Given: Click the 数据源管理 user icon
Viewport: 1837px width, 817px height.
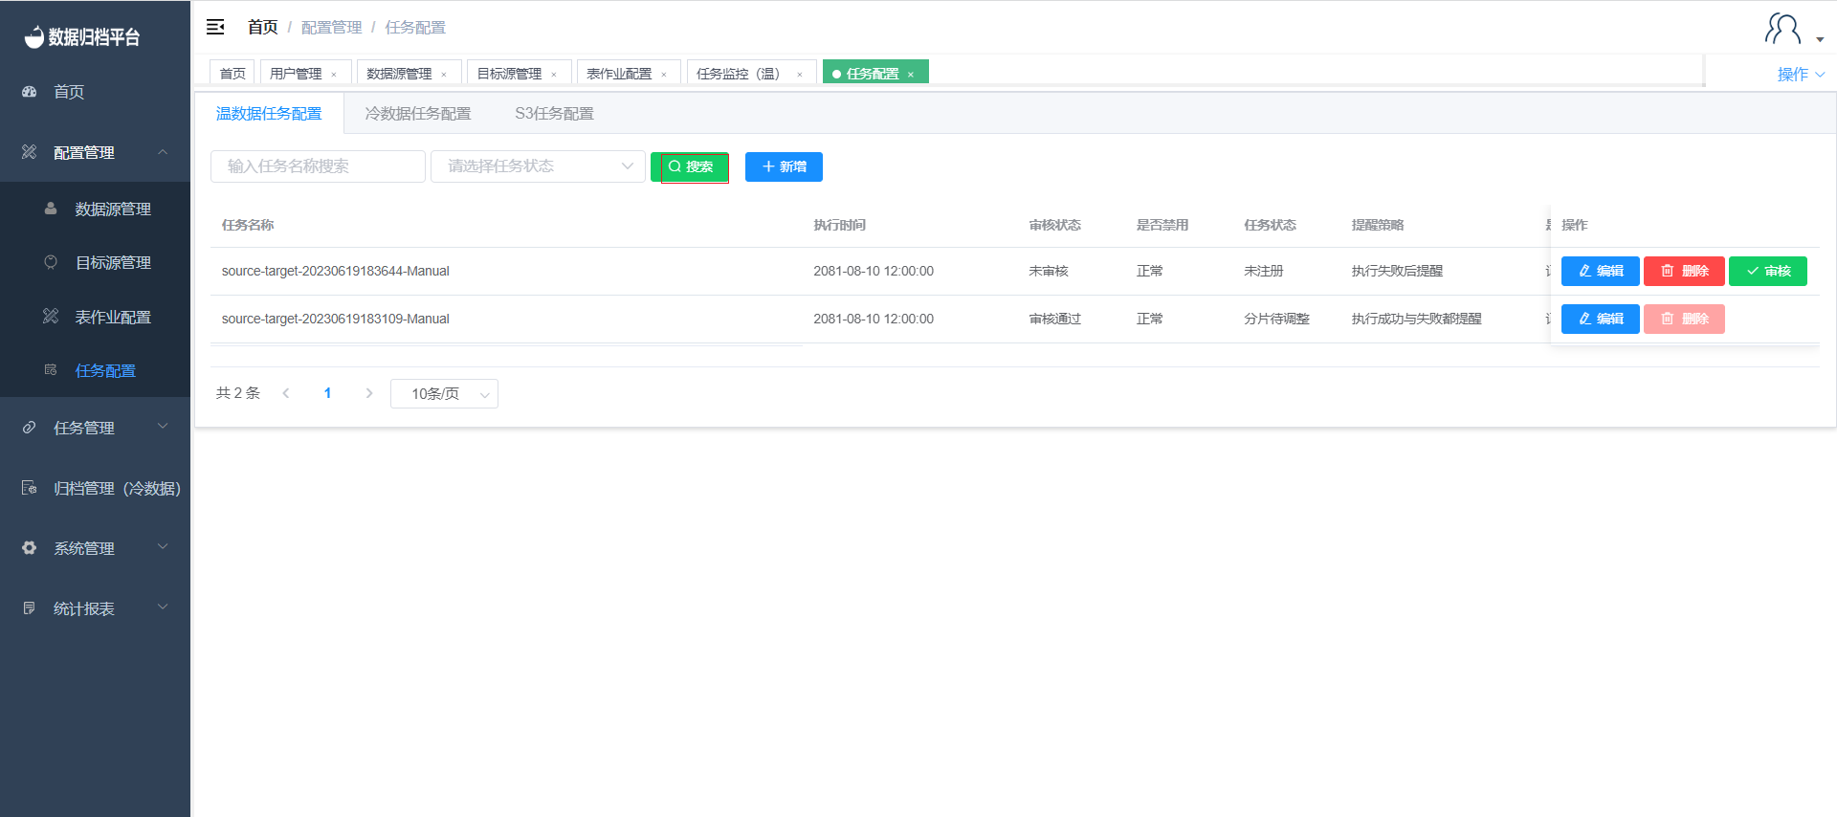Looking at the screenshot, I should 51,209.
